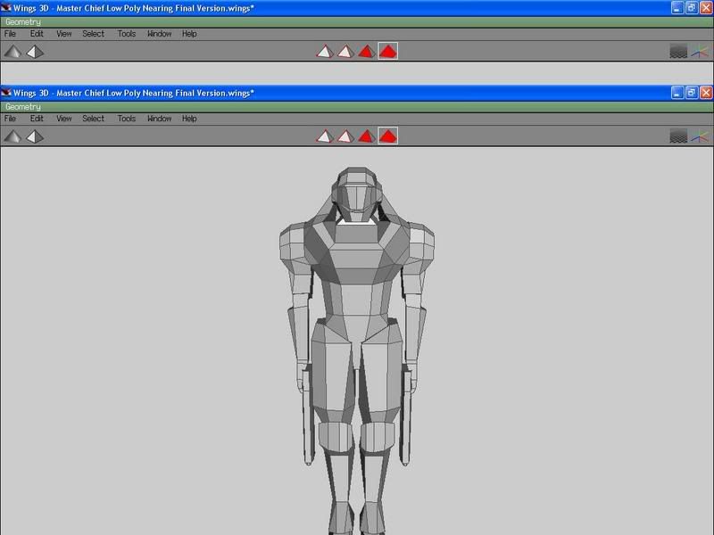Open Window menu in back window
The height and width of the screenshot is (535, 714).
160,34
